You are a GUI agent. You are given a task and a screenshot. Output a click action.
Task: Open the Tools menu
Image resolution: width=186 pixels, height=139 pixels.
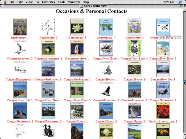click(x=62, y=2)
